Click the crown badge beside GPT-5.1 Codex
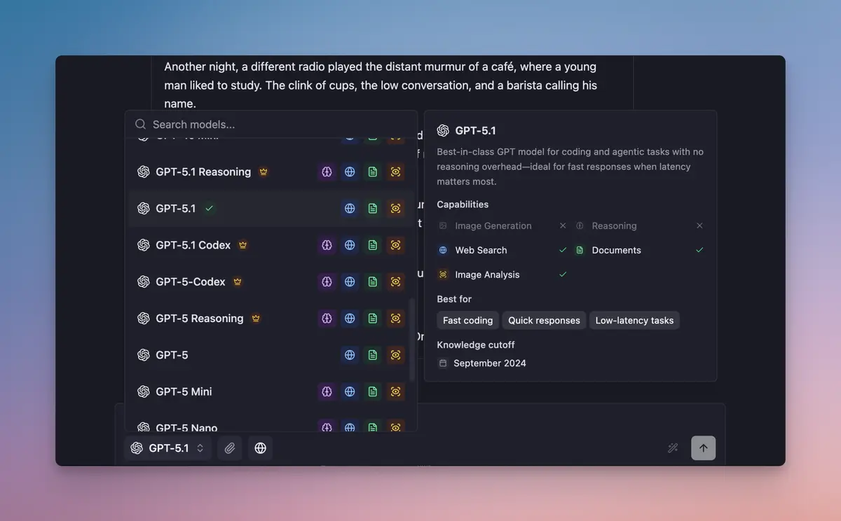Screen dimensions: 841x521 pos(242,244)
